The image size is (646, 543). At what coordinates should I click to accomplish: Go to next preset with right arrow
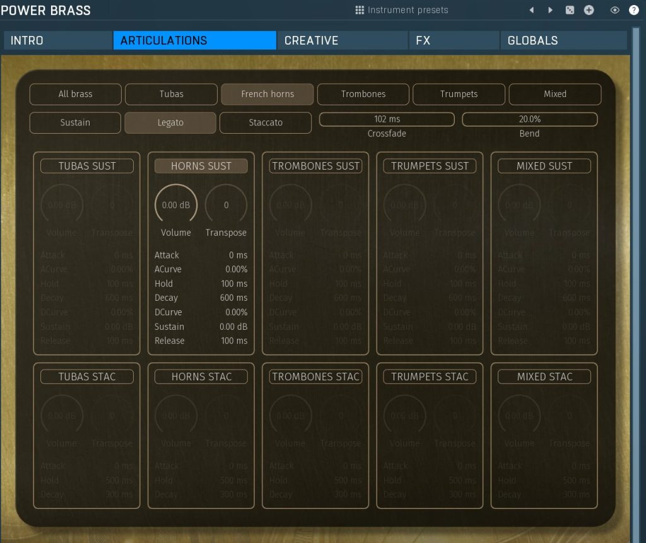(550, 10)
